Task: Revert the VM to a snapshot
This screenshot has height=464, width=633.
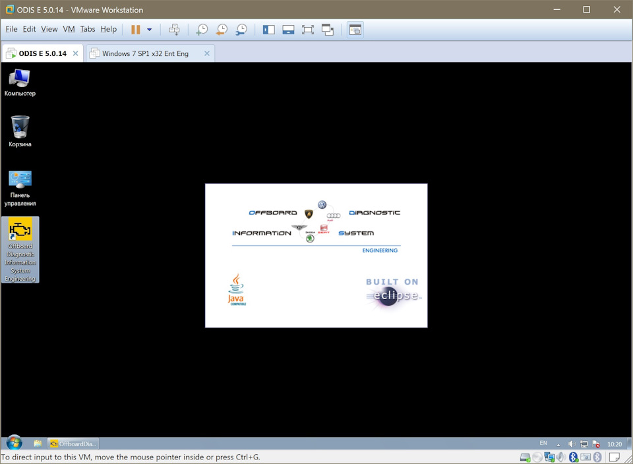Action: (x=222, y=30)
